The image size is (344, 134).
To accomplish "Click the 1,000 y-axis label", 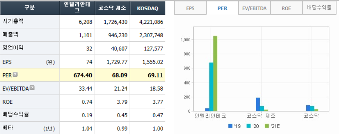I will click(x=185, y=40).
